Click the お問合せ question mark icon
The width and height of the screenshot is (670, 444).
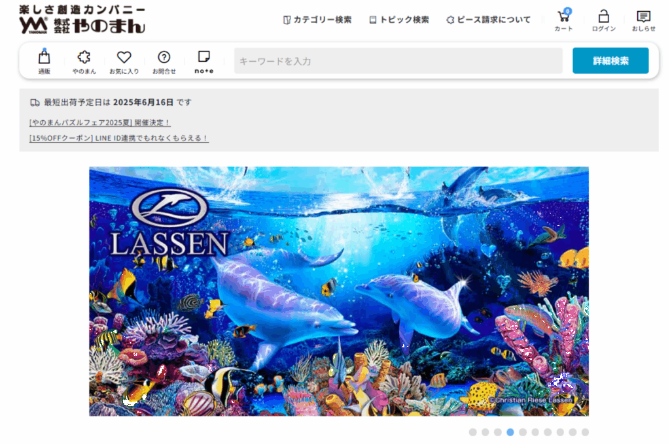tap(164, 57)
